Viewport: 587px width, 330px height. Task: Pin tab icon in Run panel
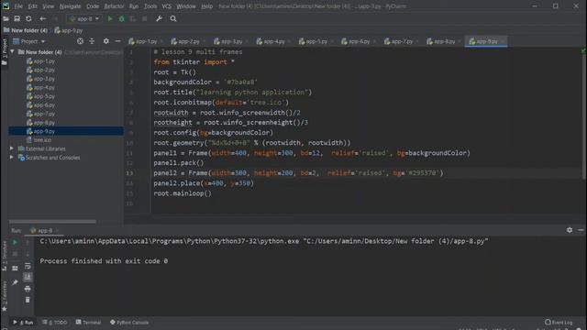click(15, 283)
